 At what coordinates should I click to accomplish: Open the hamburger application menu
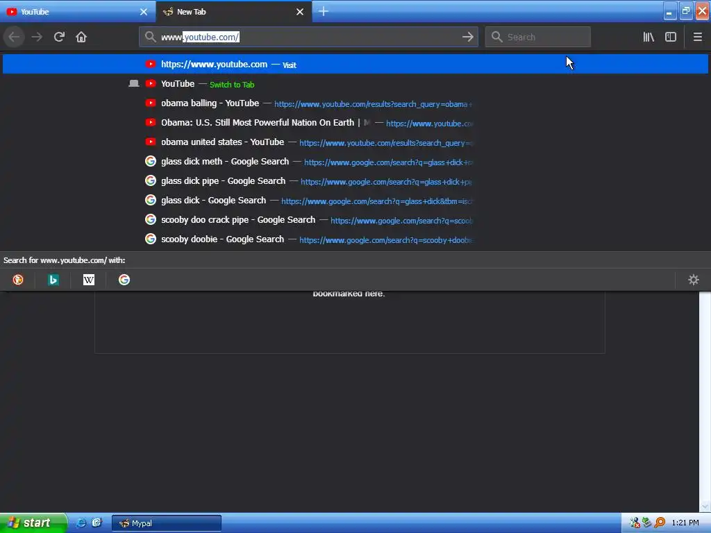[697, 37]
